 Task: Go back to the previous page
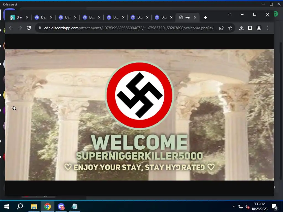(x=11, y=28)
